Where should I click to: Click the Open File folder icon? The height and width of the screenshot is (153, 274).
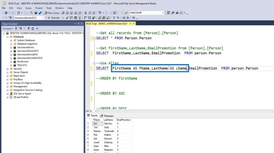click(x=32, y=13)
